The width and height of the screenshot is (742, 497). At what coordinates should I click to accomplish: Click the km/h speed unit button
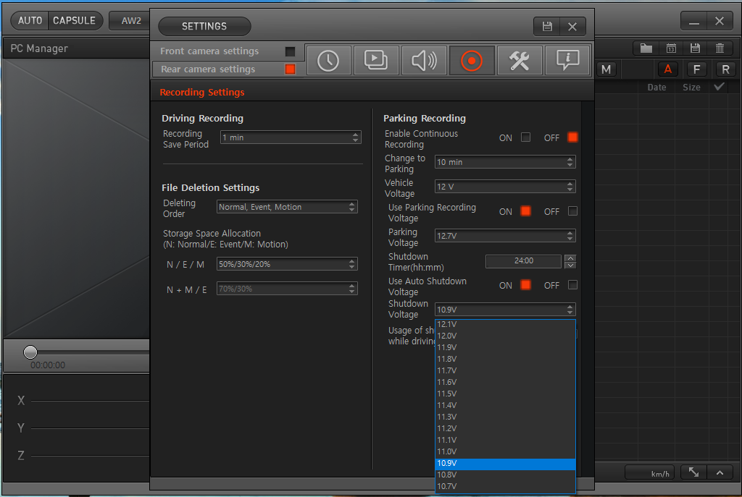650,472
